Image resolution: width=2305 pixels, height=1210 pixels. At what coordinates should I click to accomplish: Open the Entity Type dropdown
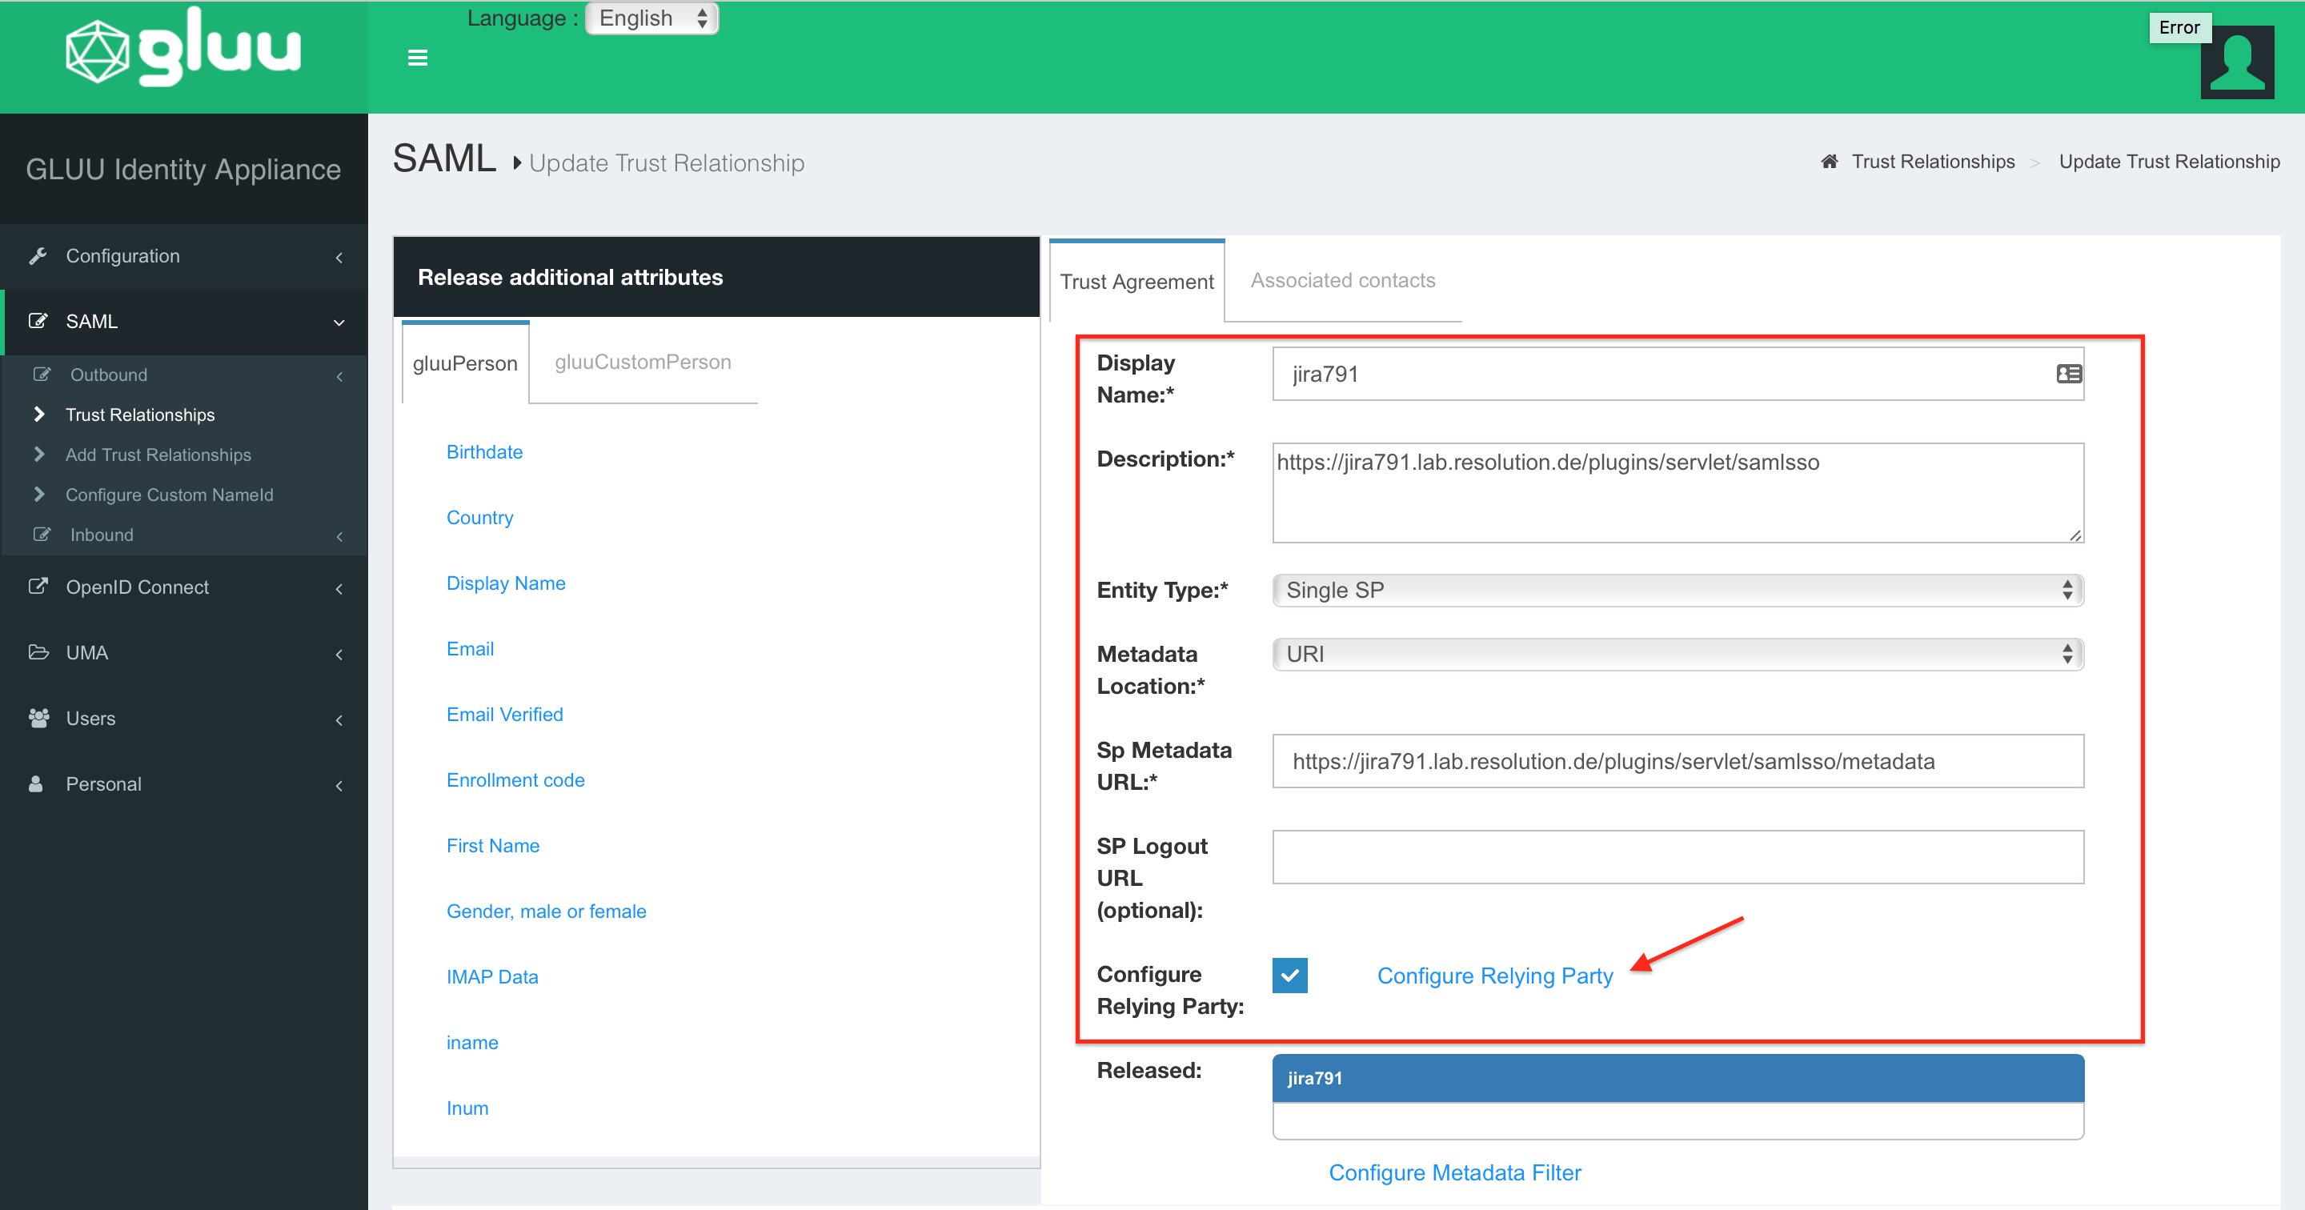(1678, 591)
